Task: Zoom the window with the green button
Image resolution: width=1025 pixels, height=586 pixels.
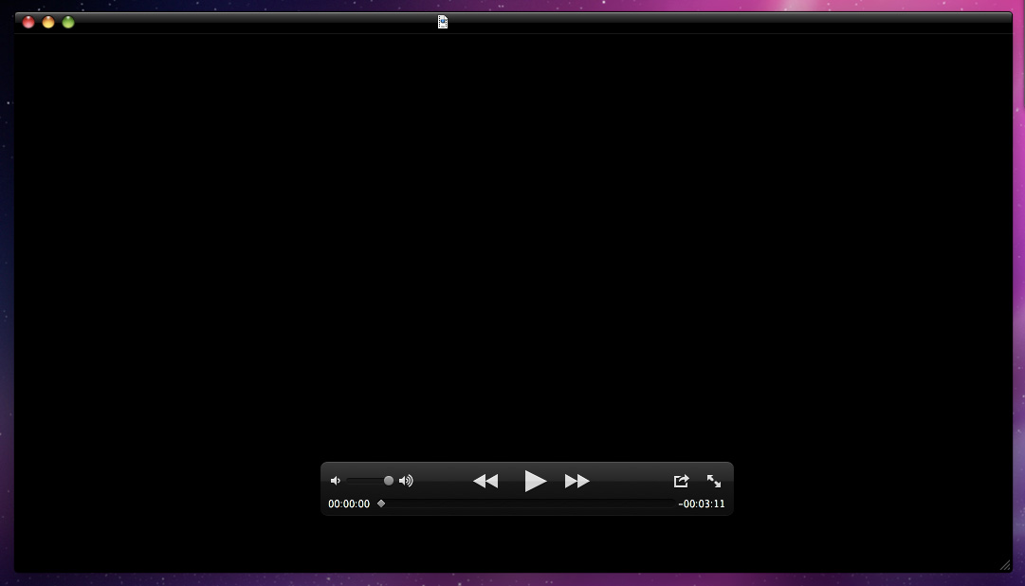Action: (68, 22)
